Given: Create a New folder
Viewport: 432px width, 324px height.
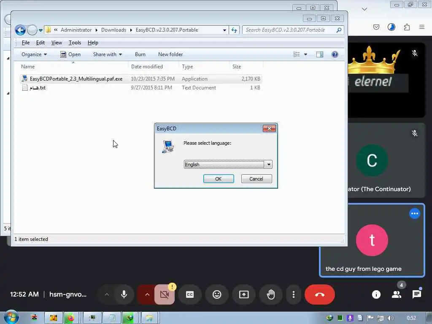Looking at the screenshot, I should [x=170, y=54].
